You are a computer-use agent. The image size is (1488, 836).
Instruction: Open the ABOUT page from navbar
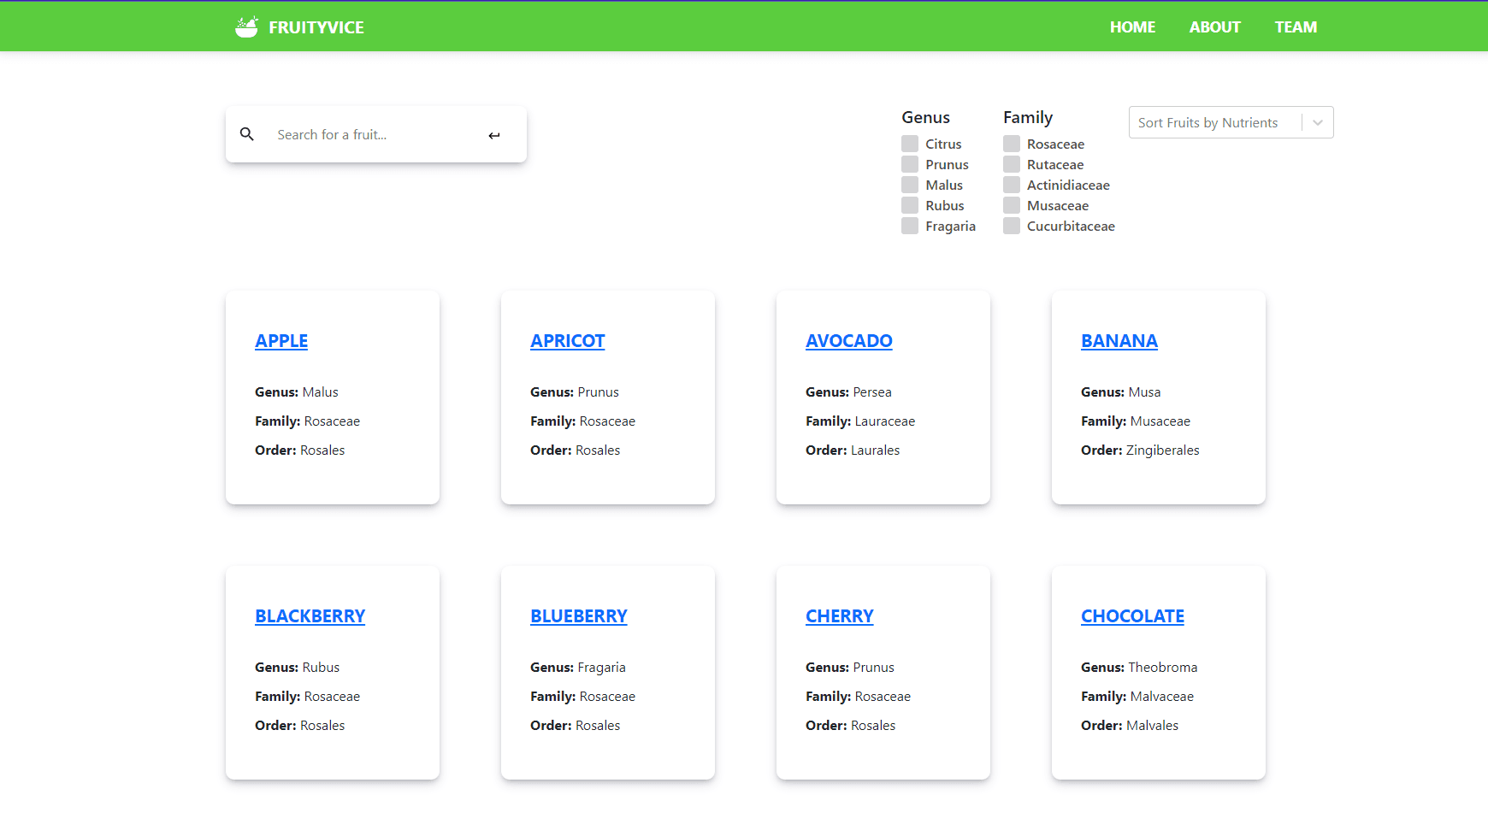click(1214, 27)
